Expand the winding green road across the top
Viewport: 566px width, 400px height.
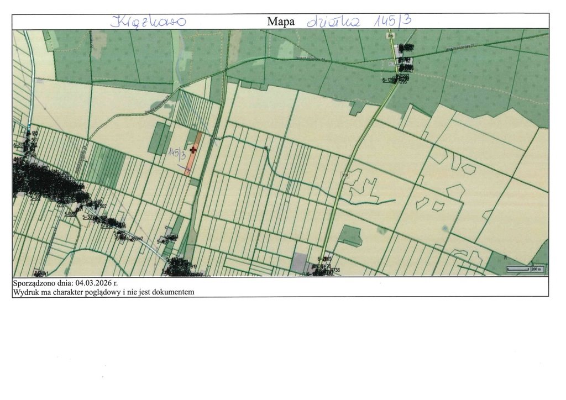point(276,58)
